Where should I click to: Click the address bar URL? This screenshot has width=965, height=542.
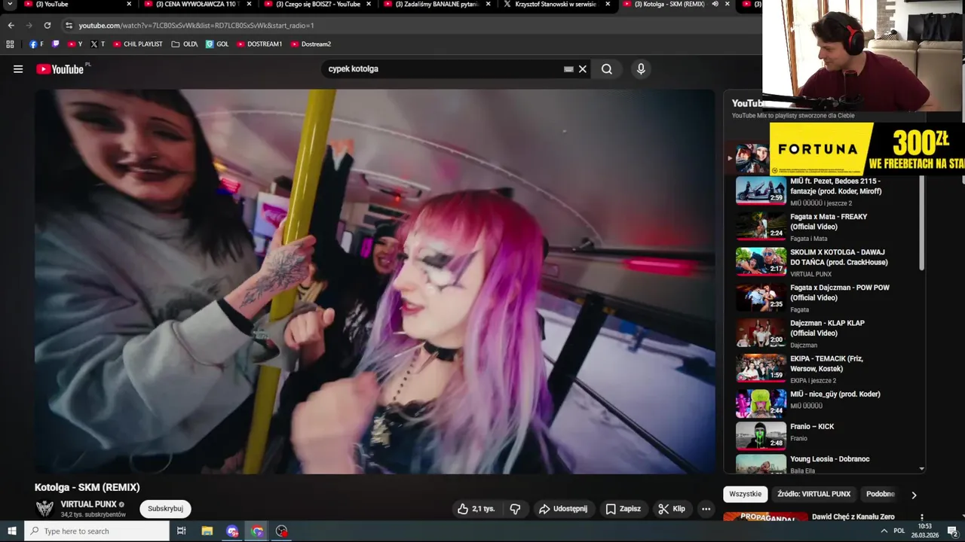197,26
